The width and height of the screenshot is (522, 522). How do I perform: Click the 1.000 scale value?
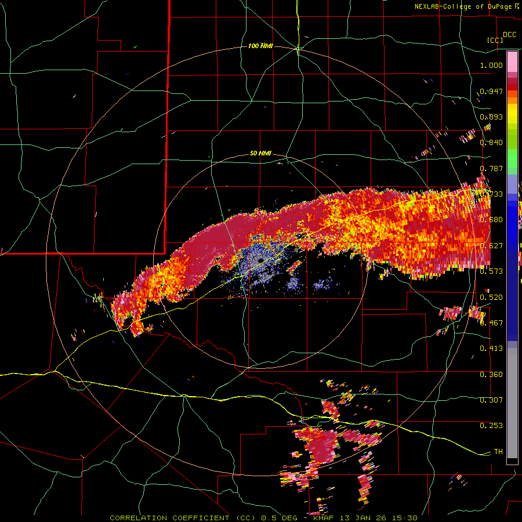pos(491,65)
